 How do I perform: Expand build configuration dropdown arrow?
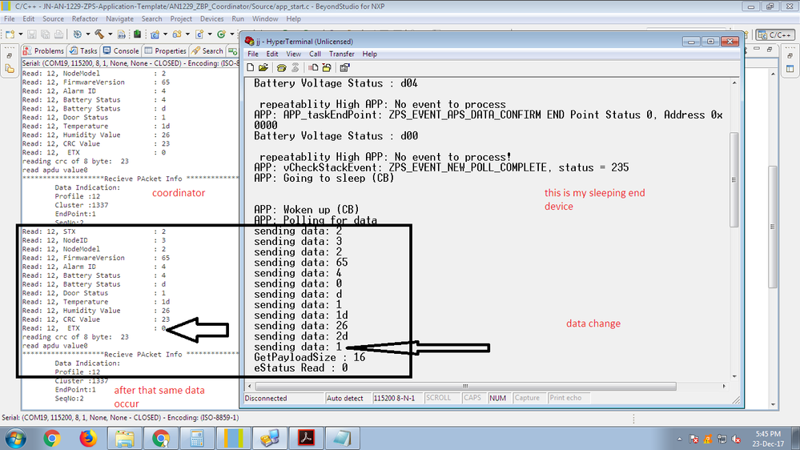pyautogui.click(x=88, y=34)
